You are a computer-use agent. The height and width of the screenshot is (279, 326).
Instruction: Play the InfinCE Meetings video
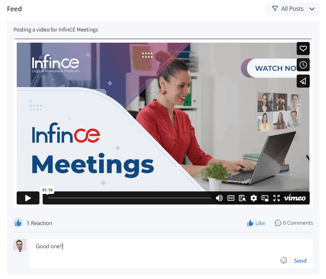click(28, 198)
